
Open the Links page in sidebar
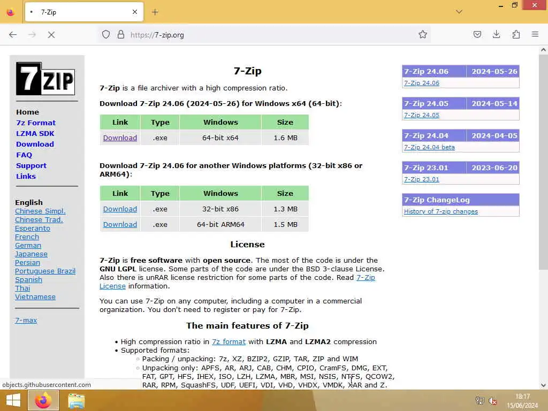[x=26, y=177]
